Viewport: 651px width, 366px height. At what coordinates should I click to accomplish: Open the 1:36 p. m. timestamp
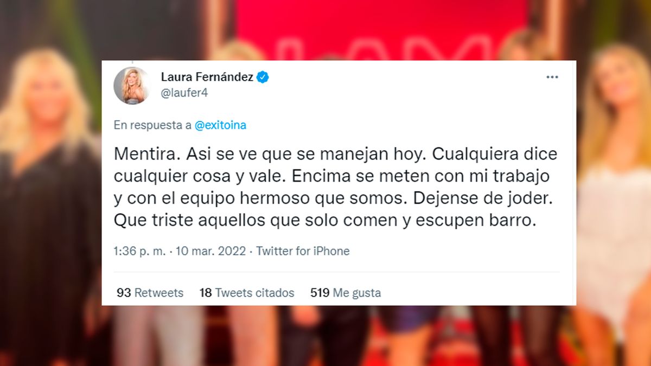click(139, 251)
